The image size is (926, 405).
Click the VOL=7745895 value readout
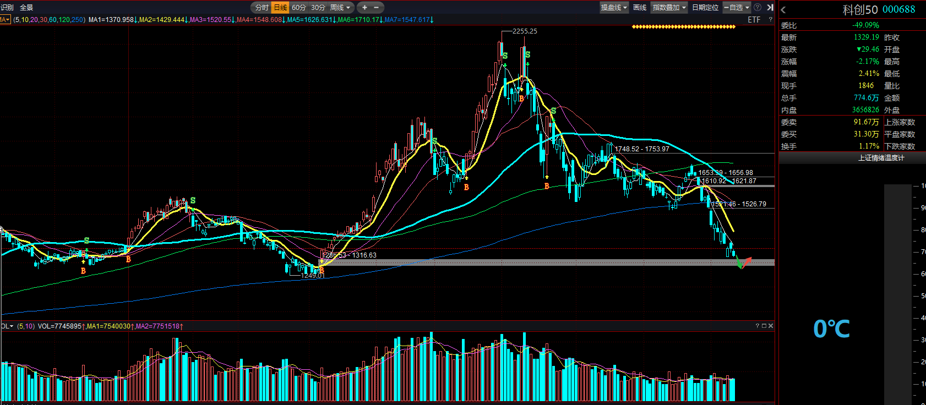[60, 326]
